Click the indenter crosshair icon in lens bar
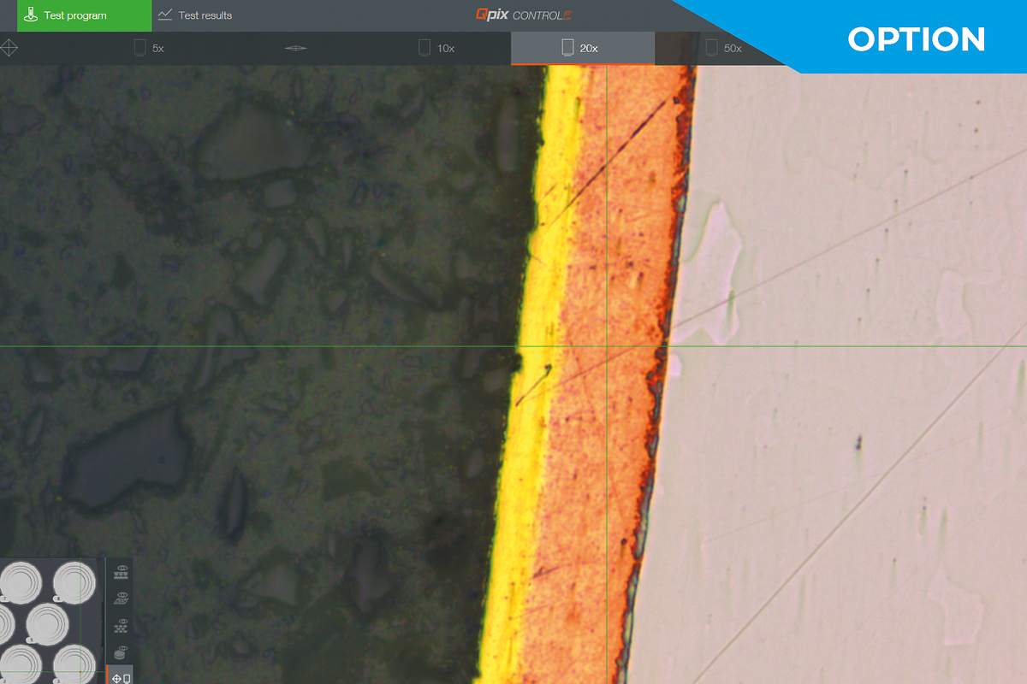The width and height of the screenshot is (1027, 684). 9,48
